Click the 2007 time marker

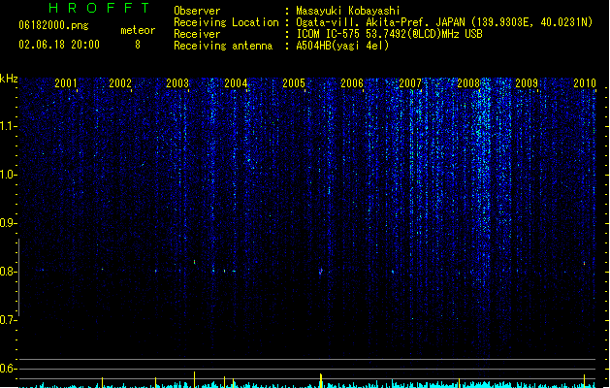pyautogui.click(x=410, y=83)
